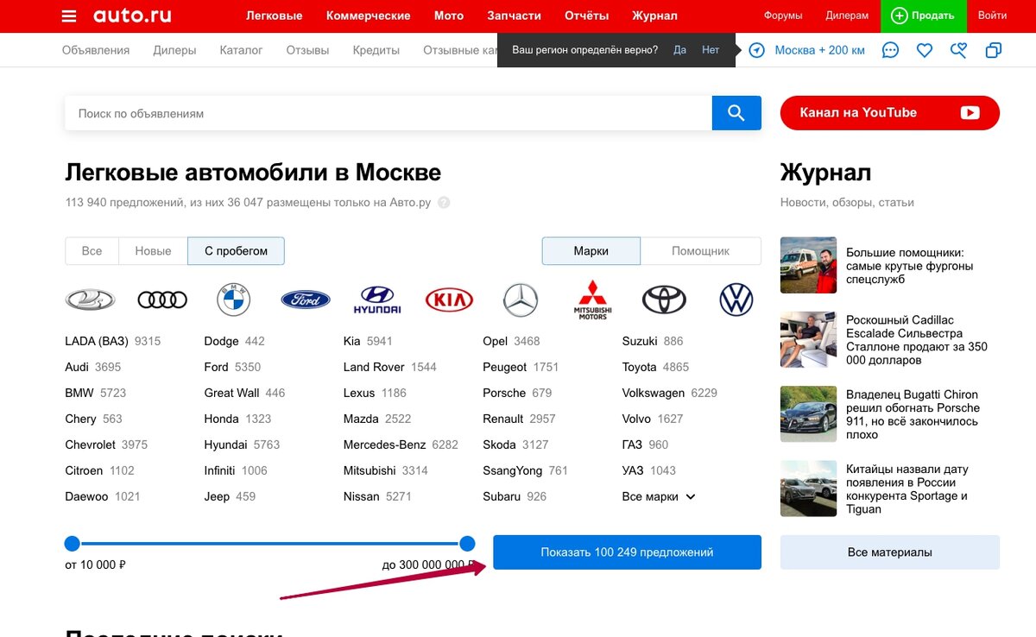Open the Отчёты top menu
Screen dimensions: 1036x637
[x=587, y=16]
